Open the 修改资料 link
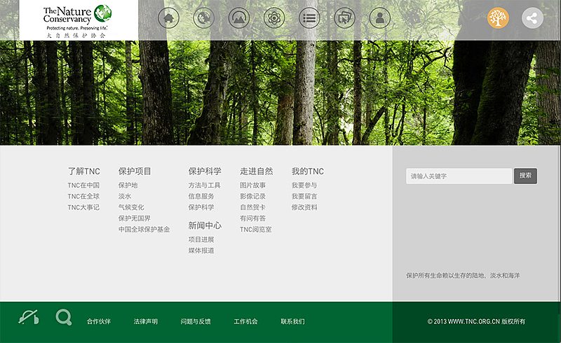The height and width of the screenshot is (343, 561). [x=304, y=208]
